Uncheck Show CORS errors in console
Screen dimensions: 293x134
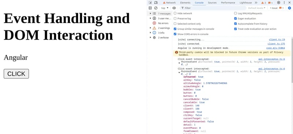point(175,34)
